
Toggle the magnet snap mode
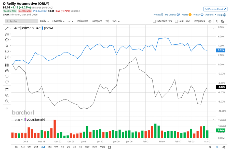[x=7, y=65]
